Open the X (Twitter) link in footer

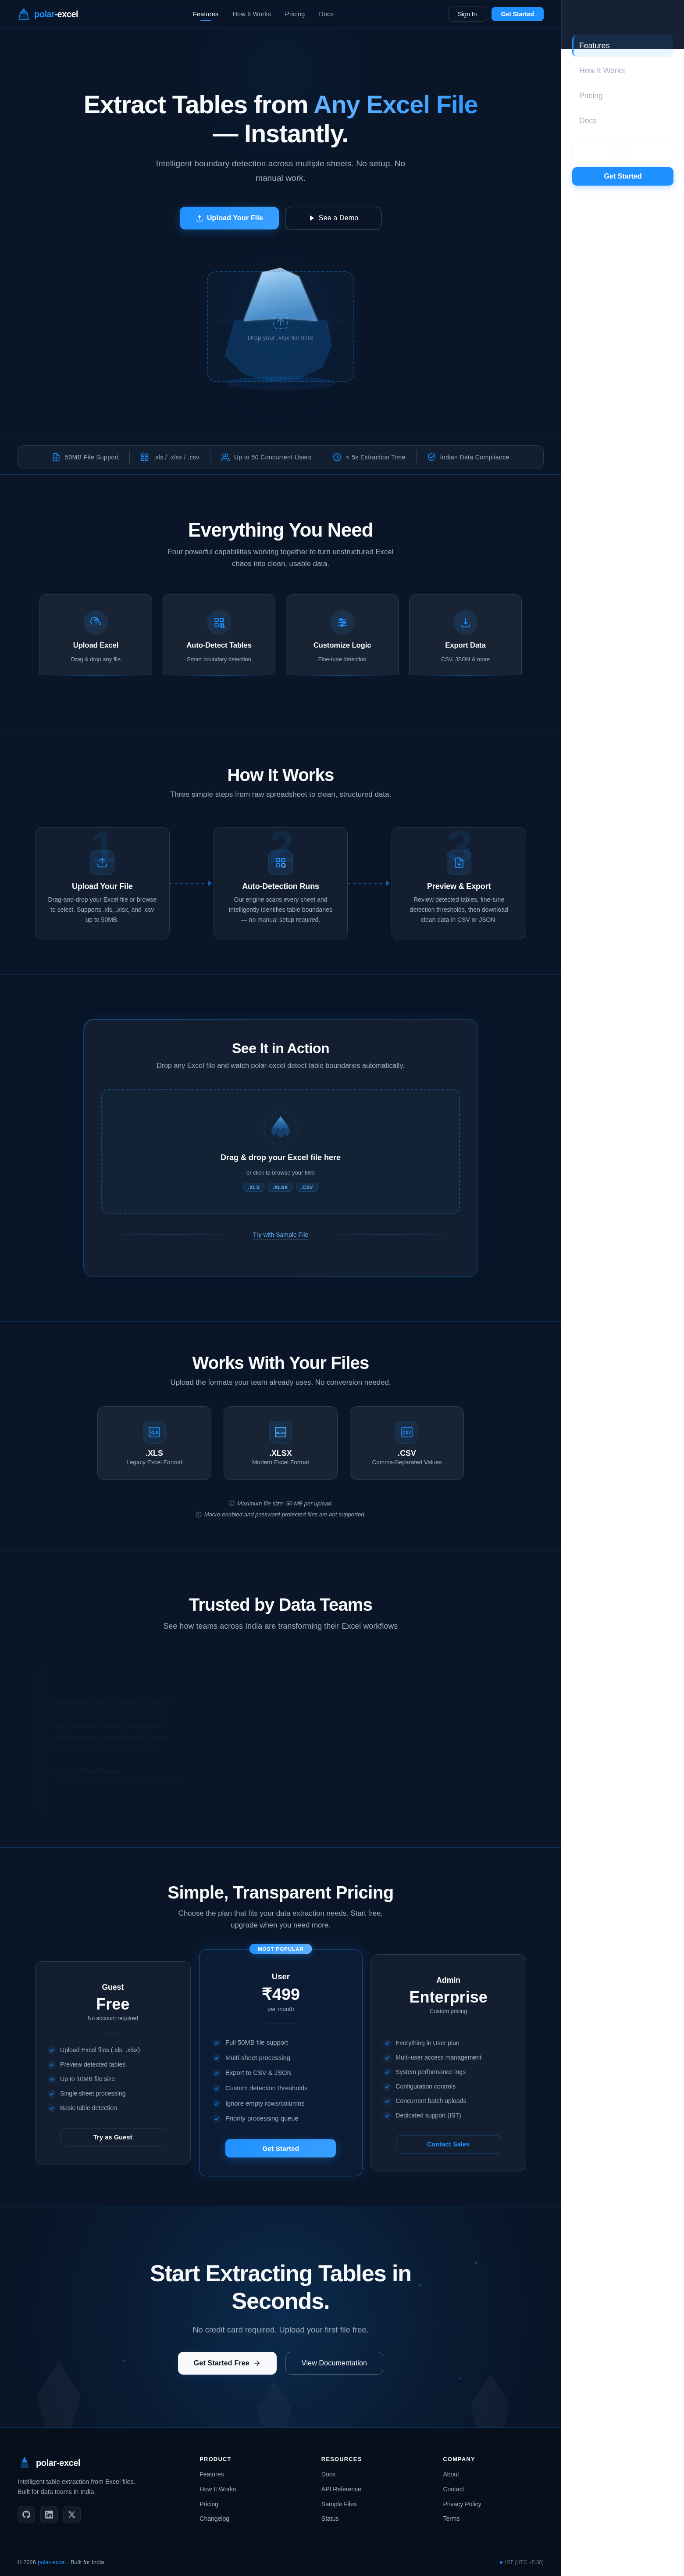[72, 2514]
